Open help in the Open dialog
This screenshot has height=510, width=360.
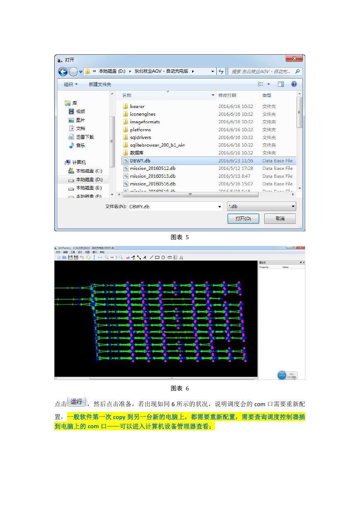(294, 84)
